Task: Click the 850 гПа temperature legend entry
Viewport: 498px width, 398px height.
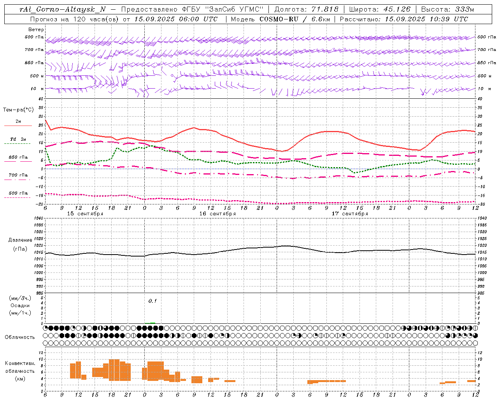Action: [x=18, y=157]
